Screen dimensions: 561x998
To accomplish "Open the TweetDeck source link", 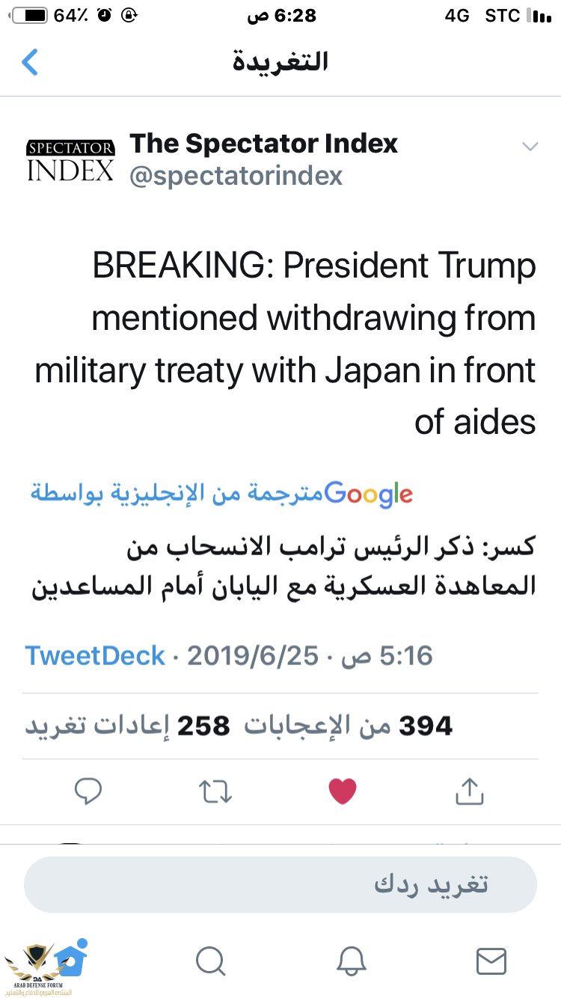I will [x=95, y=656].
